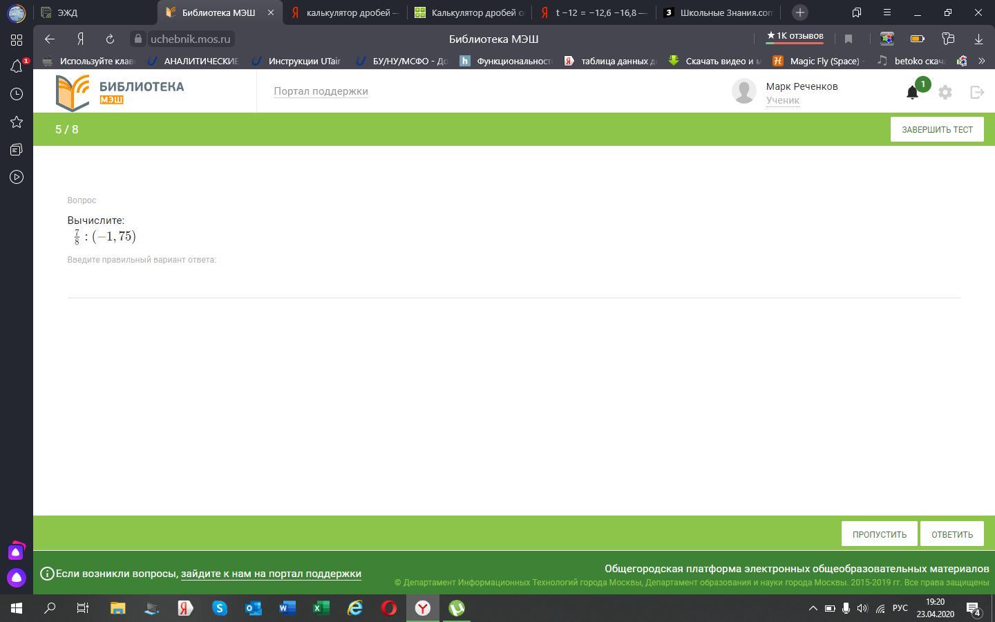The width and height of the screenshot is (995, 622).
Task: Open notifications bell in browser sidebar
Action: pyautogui.click(x=17, y=66)
